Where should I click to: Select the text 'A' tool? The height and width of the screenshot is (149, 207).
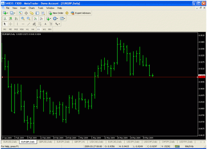(x=45, y=24)
